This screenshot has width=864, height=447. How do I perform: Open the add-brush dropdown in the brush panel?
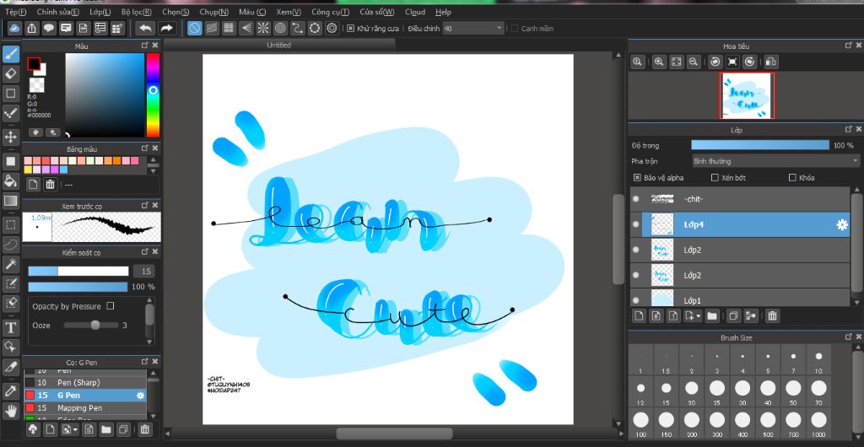click(75, 429)
